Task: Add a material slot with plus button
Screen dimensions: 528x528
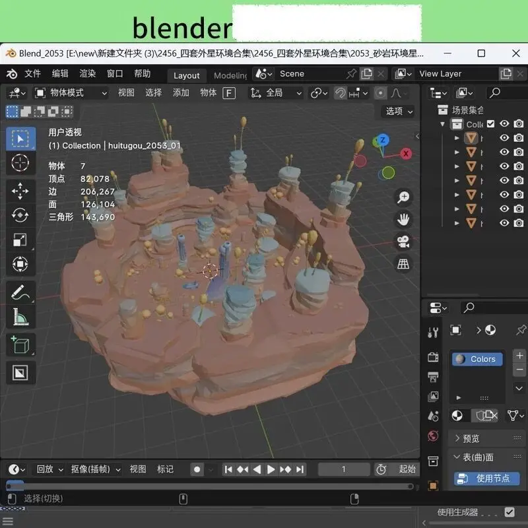Action: (519, 356)
